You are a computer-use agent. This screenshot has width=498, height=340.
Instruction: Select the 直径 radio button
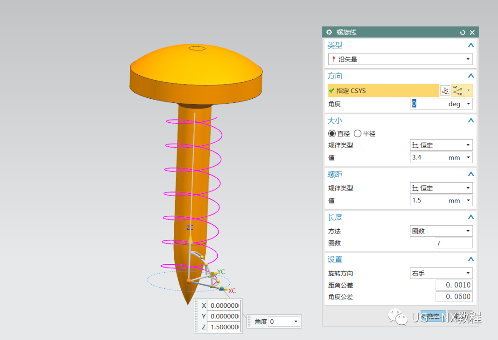point(332,133)
